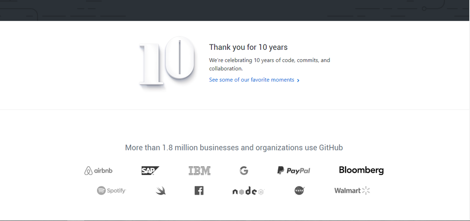Open 'See some of our favorite moments' link
470x221 pixels.
[251, 80]
